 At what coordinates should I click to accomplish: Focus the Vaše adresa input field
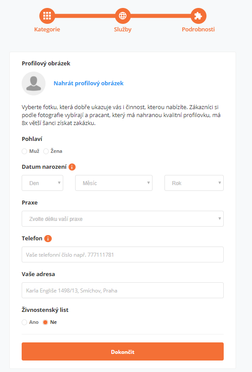[x=122, y=290]
